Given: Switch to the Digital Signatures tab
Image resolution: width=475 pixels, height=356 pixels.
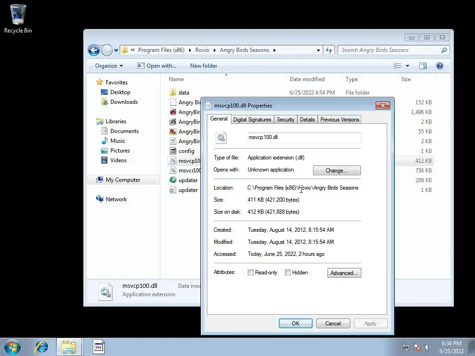Looking at the screenshot, I should point(252,120).
